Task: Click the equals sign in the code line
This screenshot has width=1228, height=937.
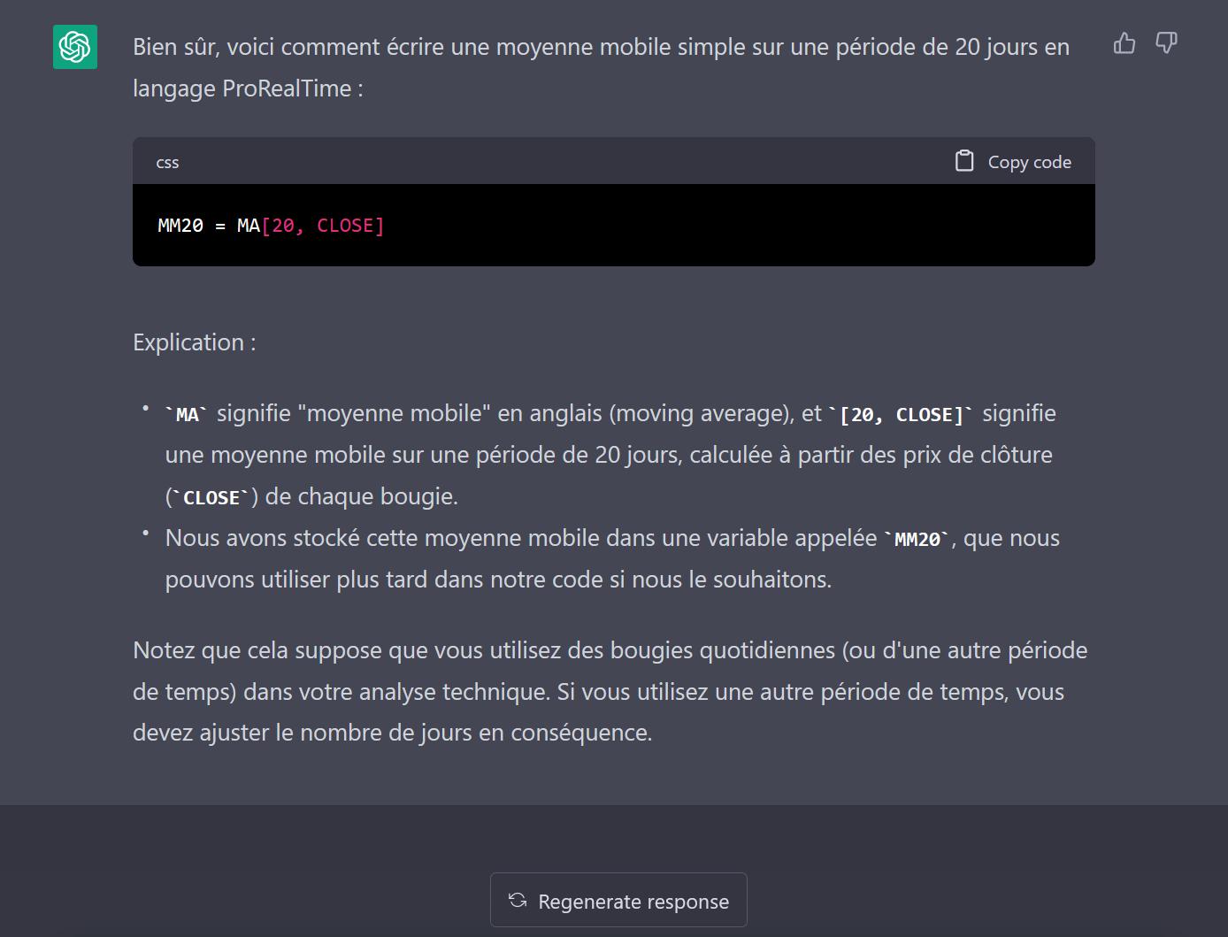Action: (x=220, y=227)
